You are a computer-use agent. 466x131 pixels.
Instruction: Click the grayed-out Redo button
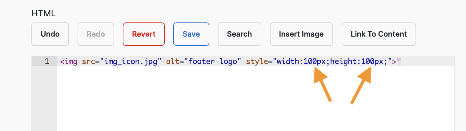tap(96, 34)
